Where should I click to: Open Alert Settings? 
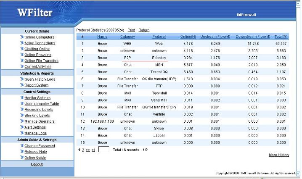click(x=35, y=127)
